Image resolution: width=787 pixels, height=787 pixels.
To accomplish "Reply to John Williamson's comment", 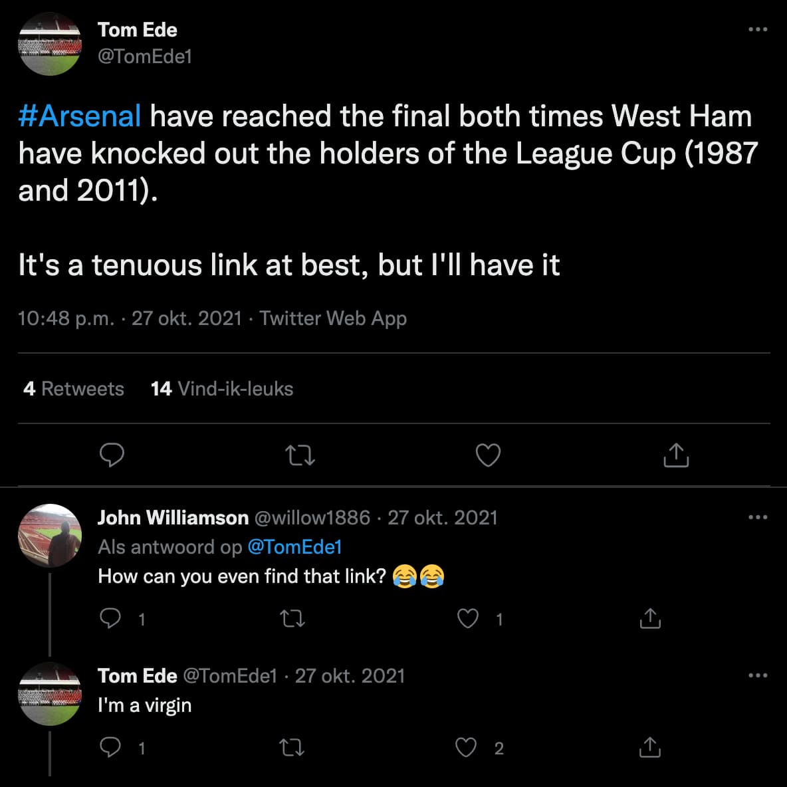I will [x=110, y=618].
